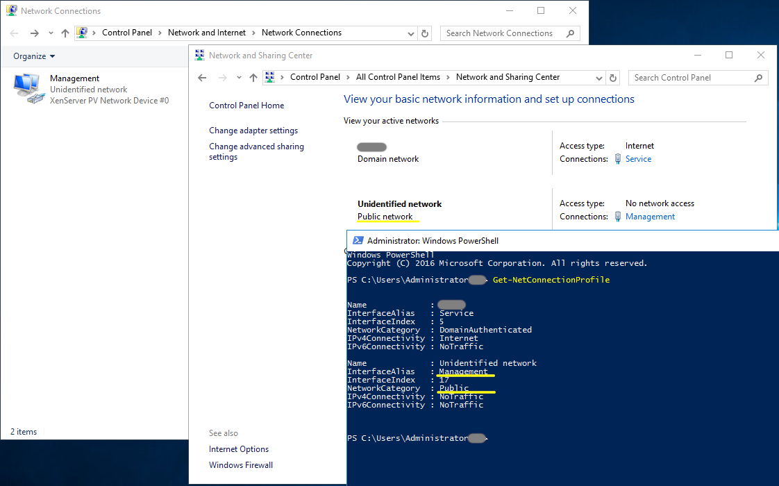Click the refresh icon in Network Connections address bar
The height and width of the screenshot is (486, 779).
[424, 33]
